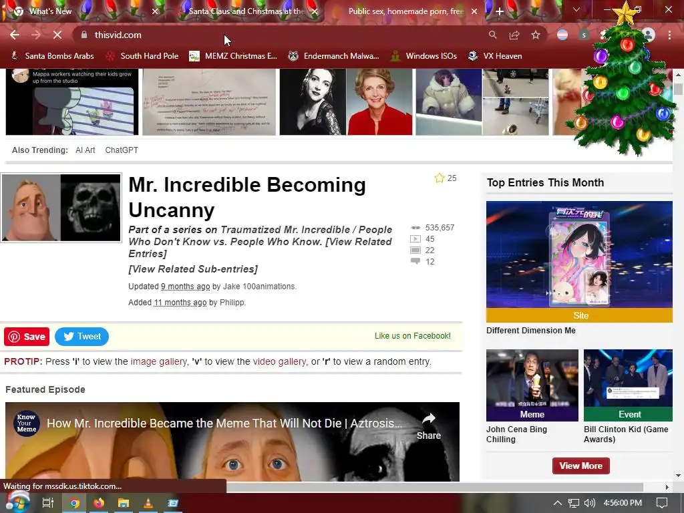Click the Mr. Incredible uncanny entry image
This screenshot has width=684, height=513.
61,208
